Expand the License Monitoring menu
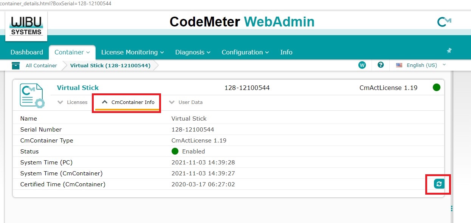 pyautogui.click(x=132, y=52)
